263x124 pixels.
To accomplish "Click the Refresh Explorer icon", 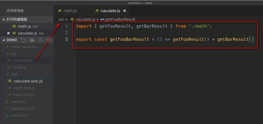I will (x=40, y=40).
